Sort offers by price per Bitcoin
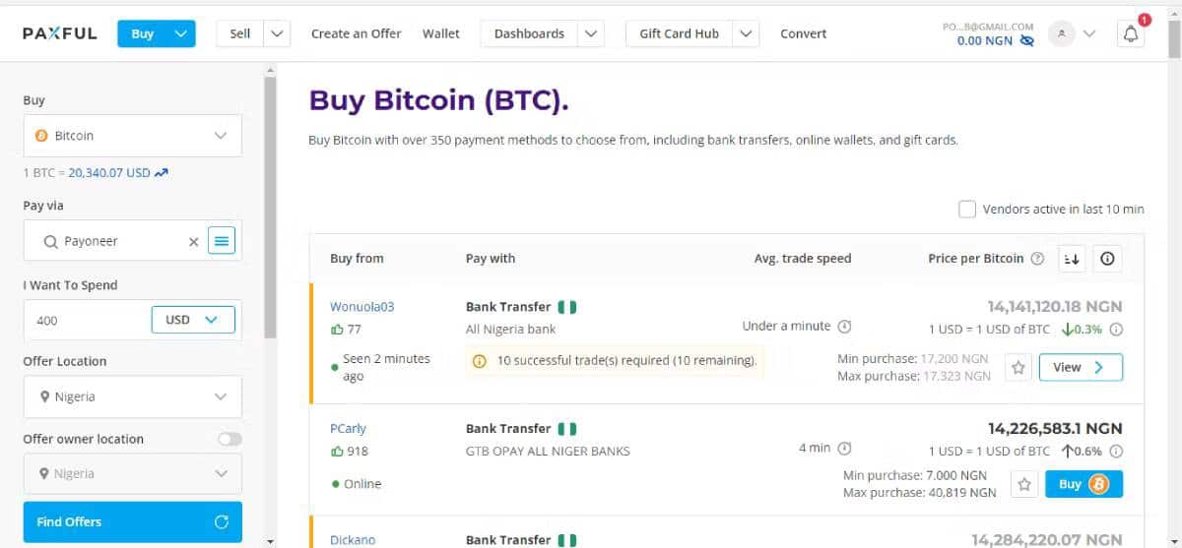The height and width of the screenshot is (548, 1182). pos(1071,259)
